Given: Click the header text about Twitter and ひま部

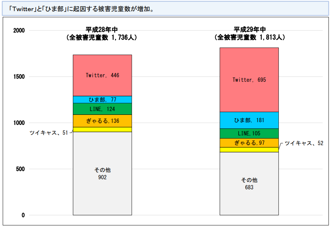Looking at the screenshot, I should (82, 9).
